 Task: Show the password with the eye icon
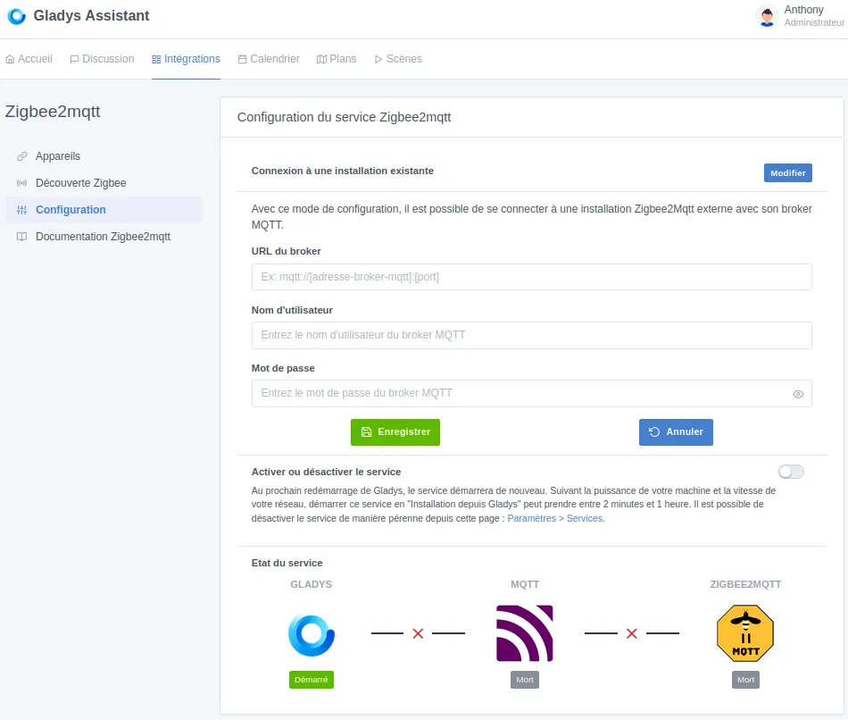[x=797, y=393]
